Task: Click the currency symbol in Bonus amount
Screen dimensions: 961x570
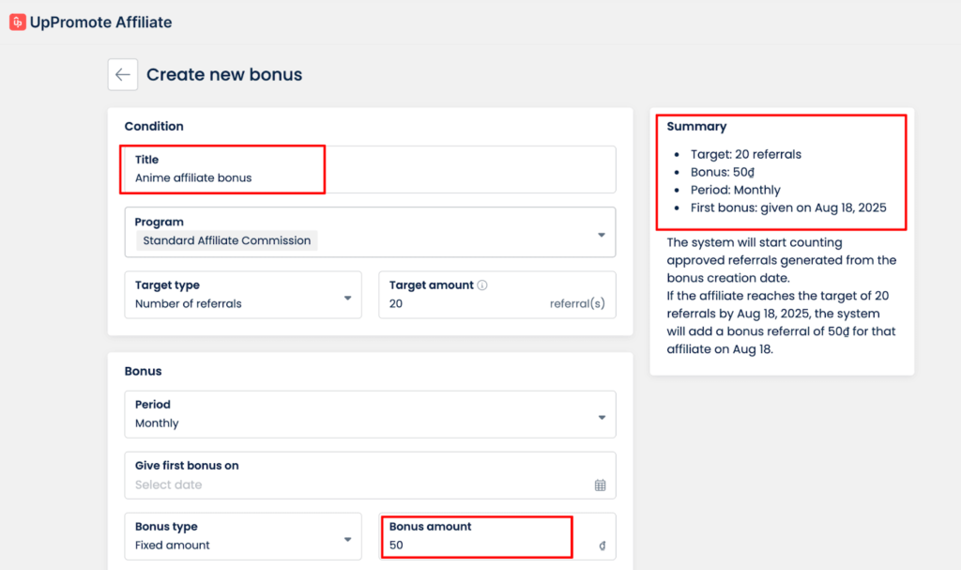Action: (x=602, y=546)
